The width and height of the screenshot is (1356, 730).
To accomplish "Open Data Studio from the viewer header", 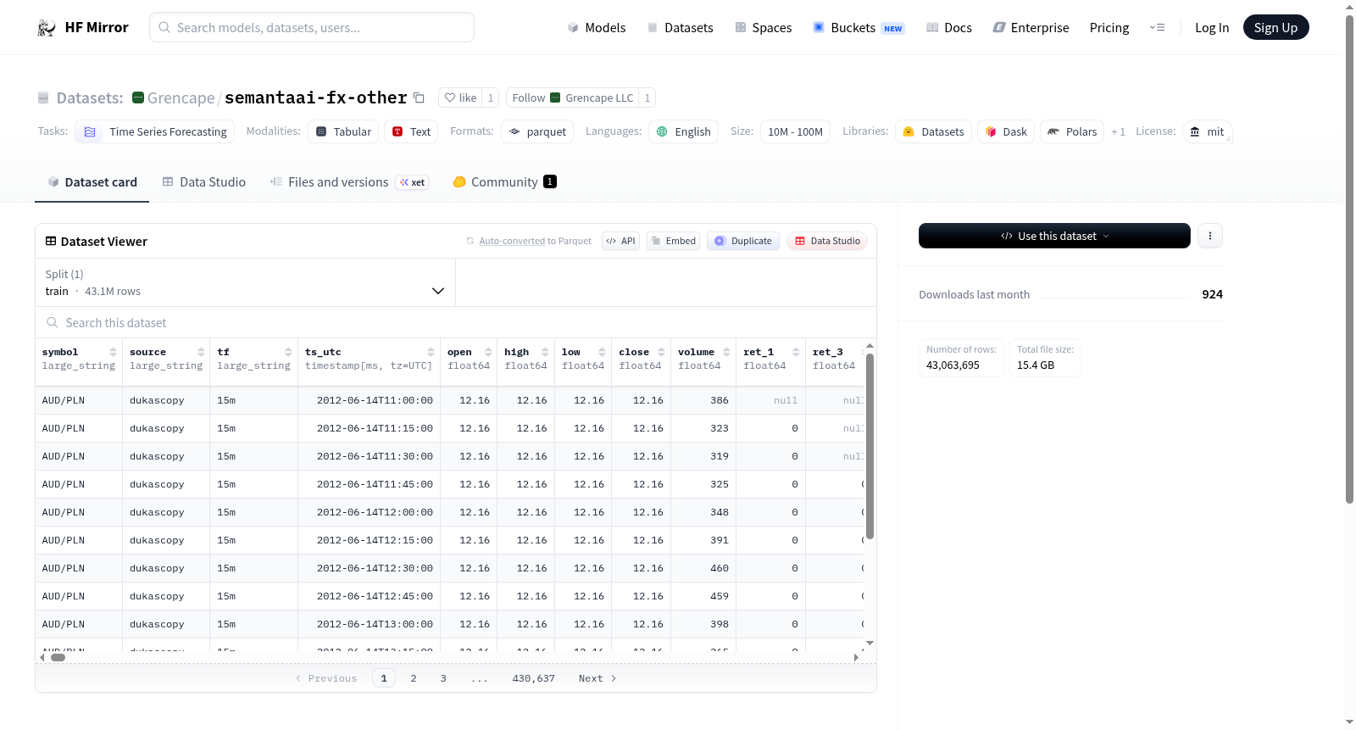I will [x=827, y=241].
